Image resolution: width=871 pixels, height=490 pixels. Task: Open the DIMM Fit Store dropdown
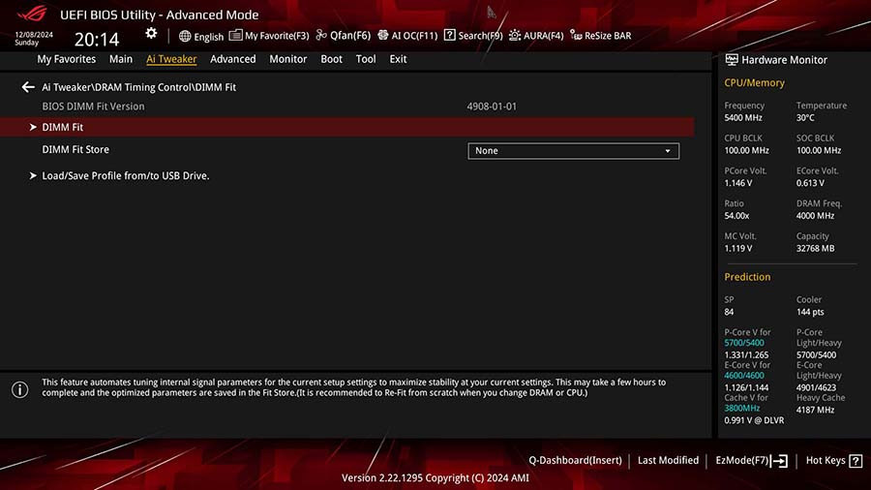click(x=573, y=150)
